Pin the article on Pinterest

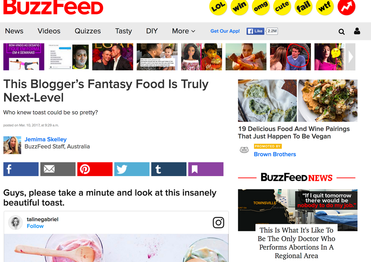tap(95, 169)
